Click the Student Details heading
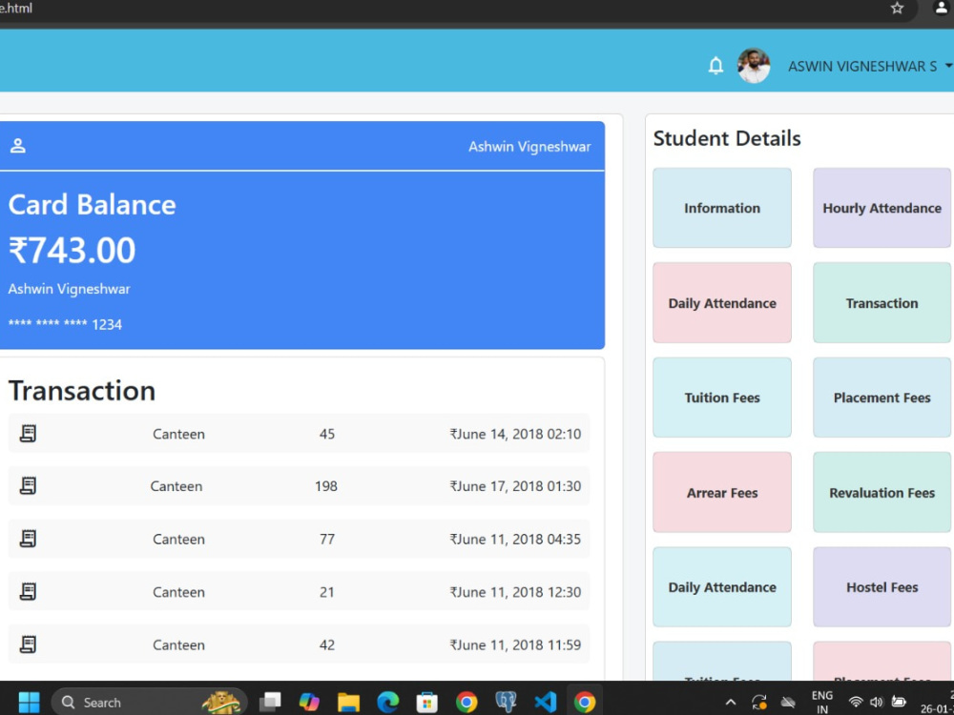This screenshot has height=715, width=954. pyautogui.click(x=727, y=138)
